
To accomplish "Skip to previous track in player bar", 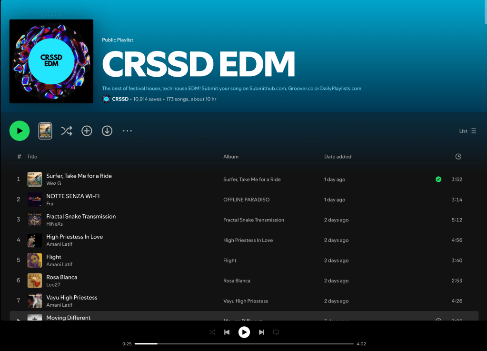I will pos(227,332).
